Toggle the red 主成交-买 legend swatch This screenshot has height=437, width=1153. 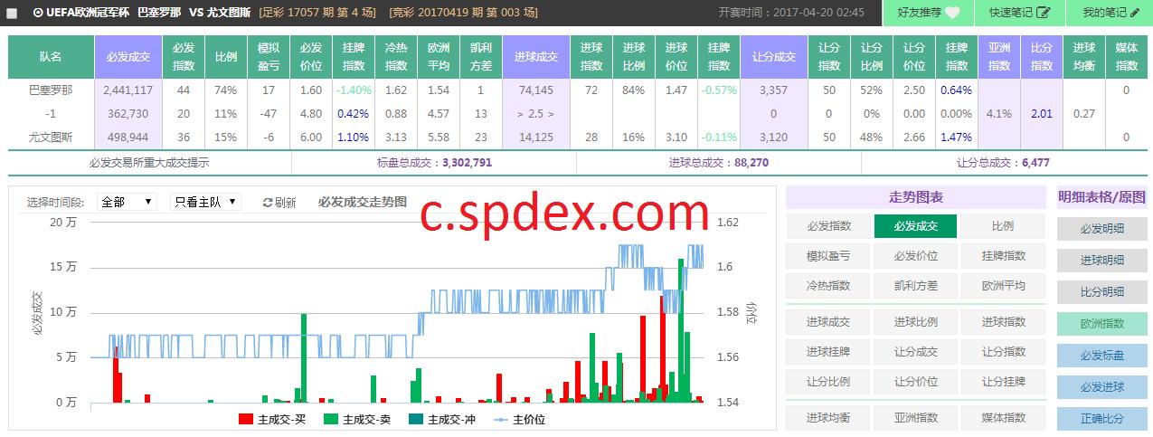tap(246, 419)
